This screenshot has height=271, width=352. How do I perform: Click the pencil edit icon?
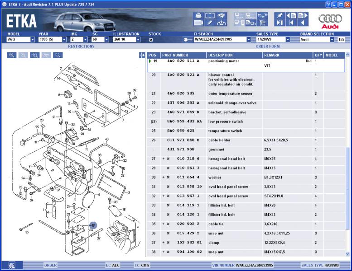pyautogui.click(x=210, y=23)
